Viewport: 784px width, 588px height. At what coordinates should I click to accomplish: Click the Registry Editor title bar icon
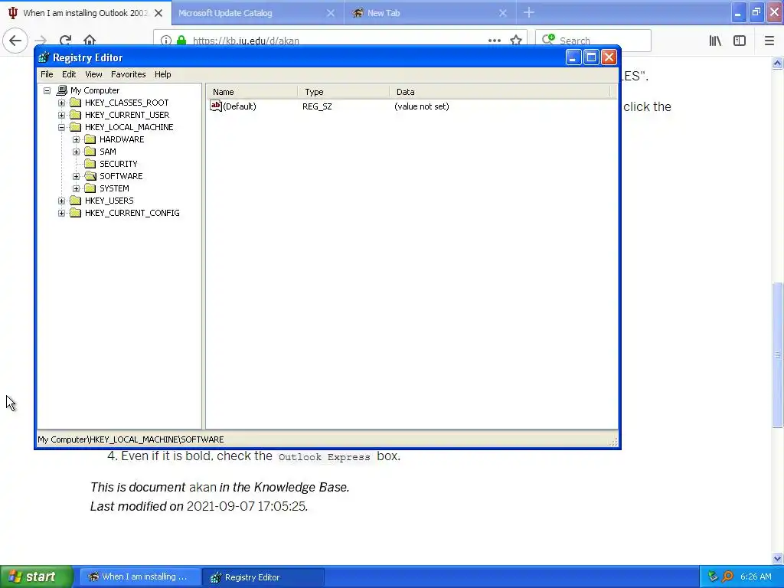(x=44, y=57)
